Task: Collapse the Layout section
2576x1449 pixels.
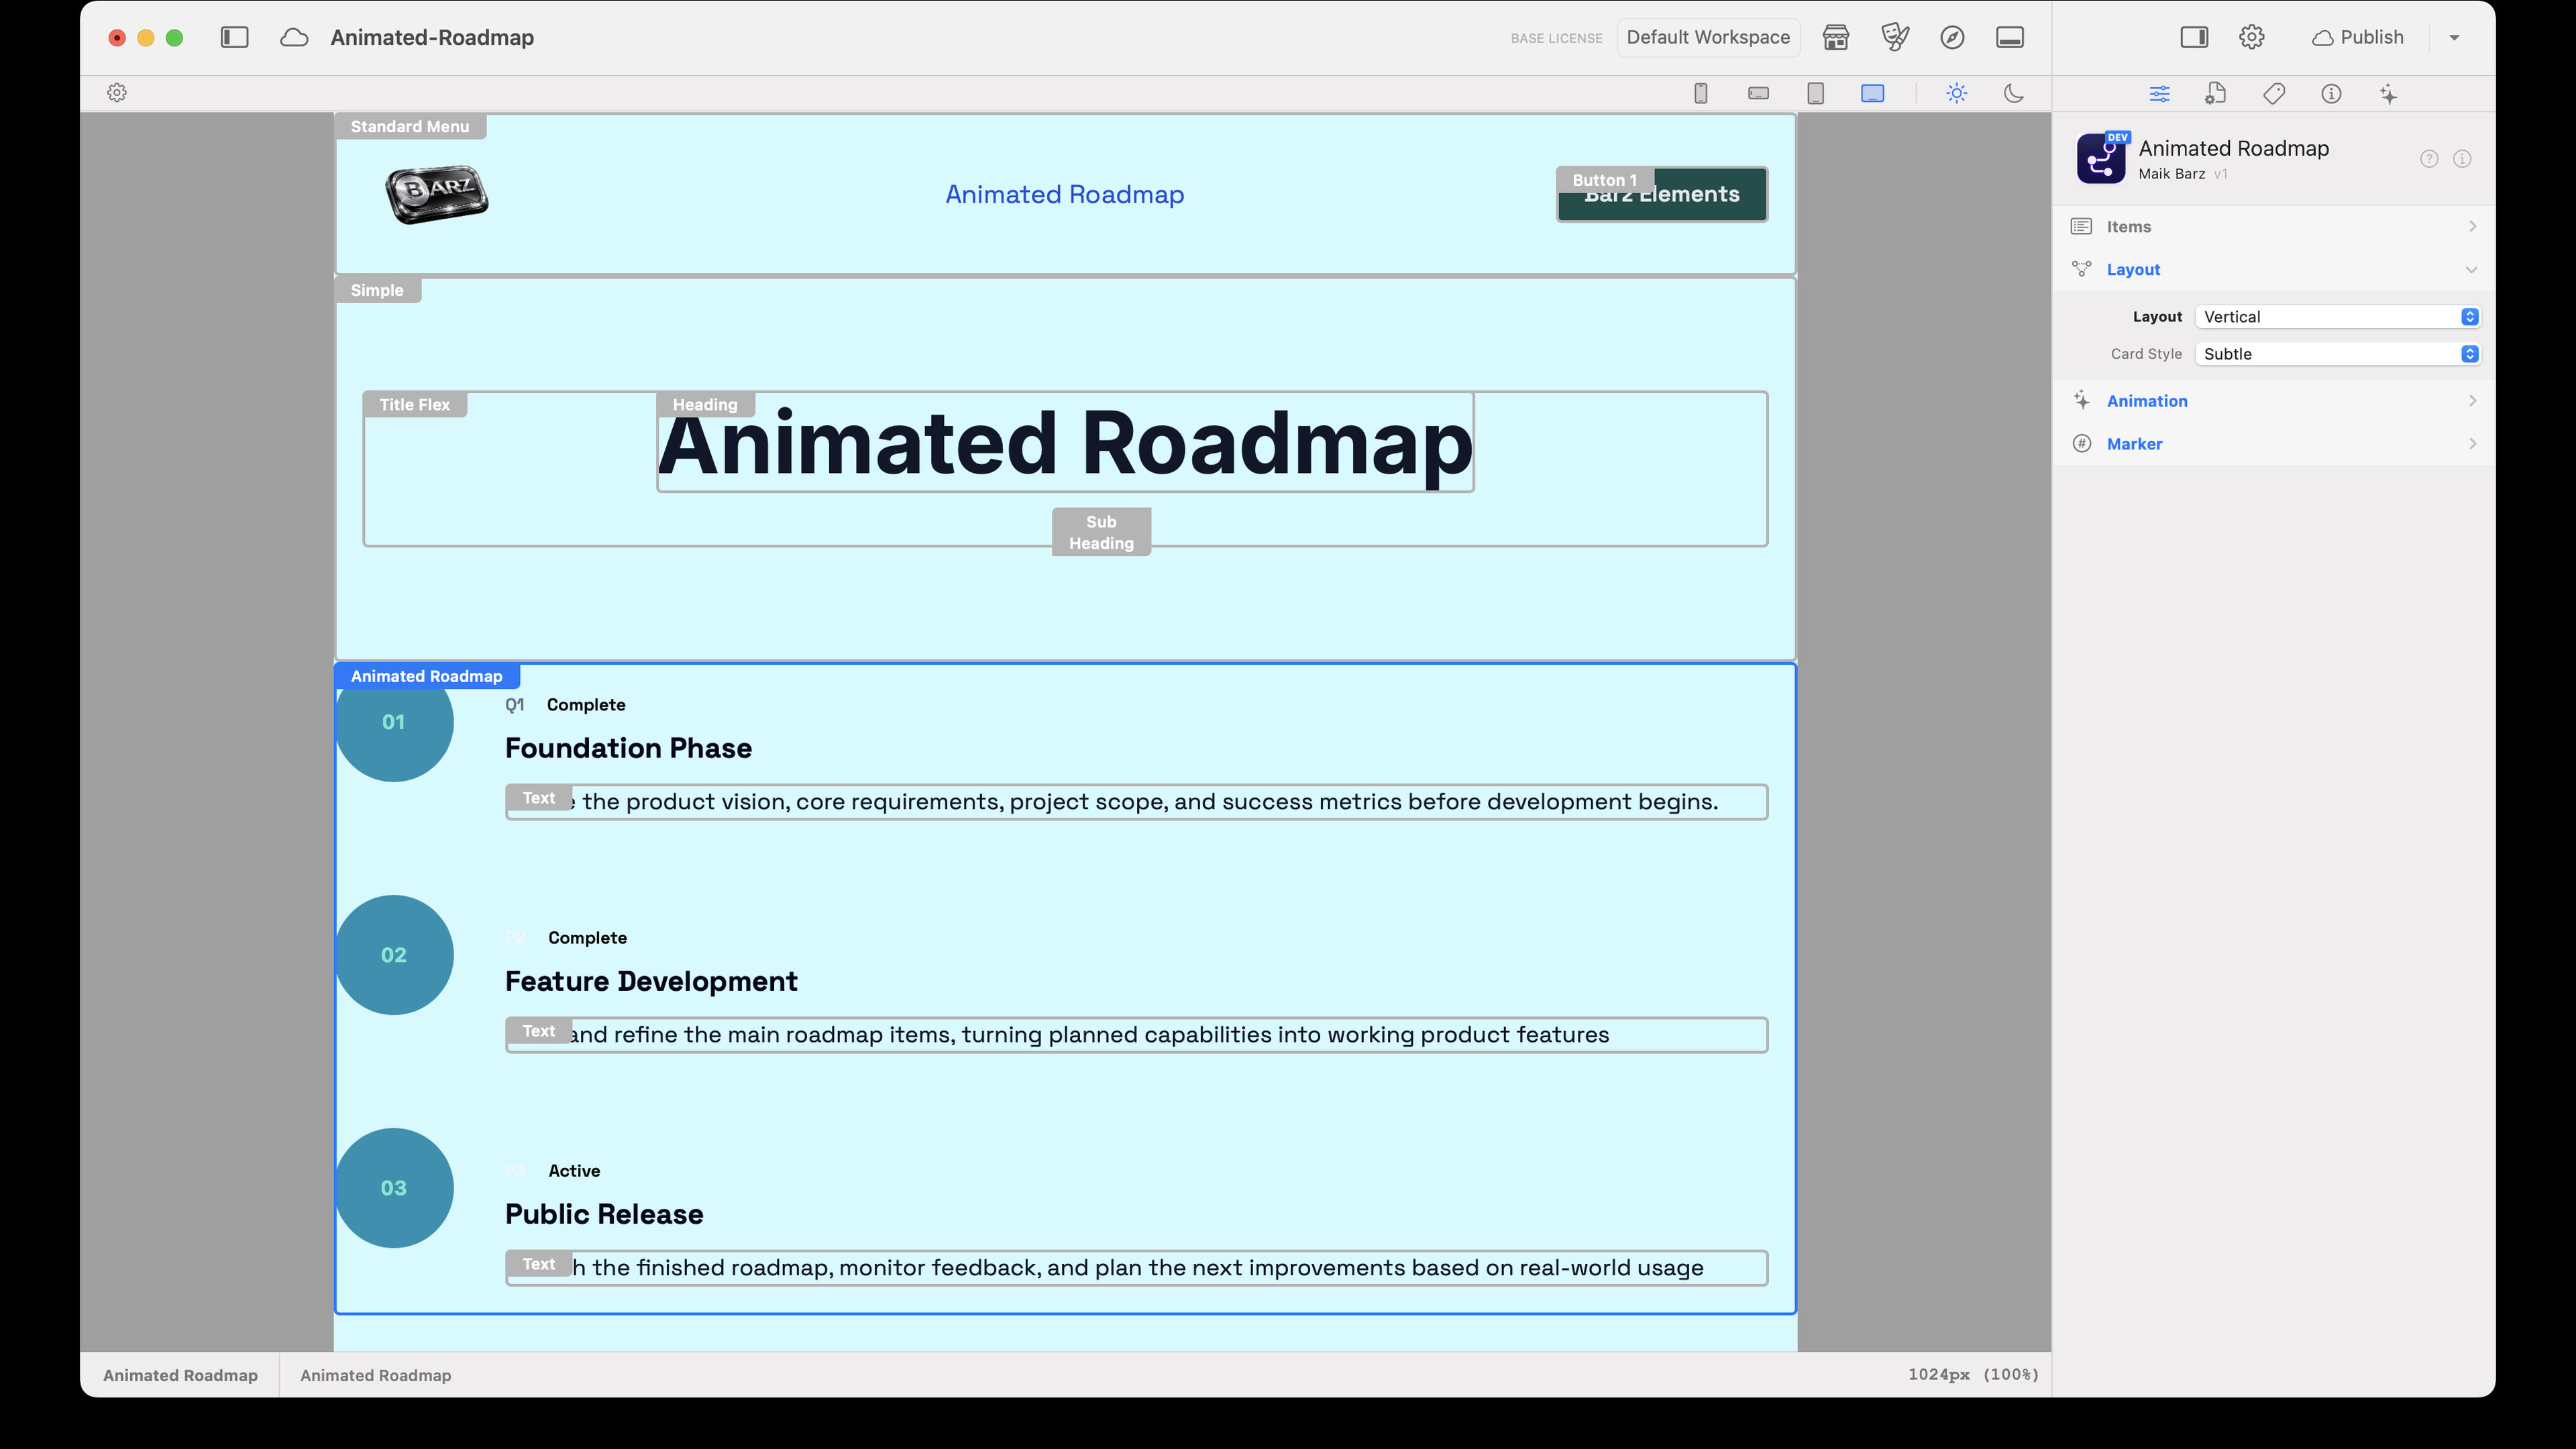Action: click(x=2274, y=270)
